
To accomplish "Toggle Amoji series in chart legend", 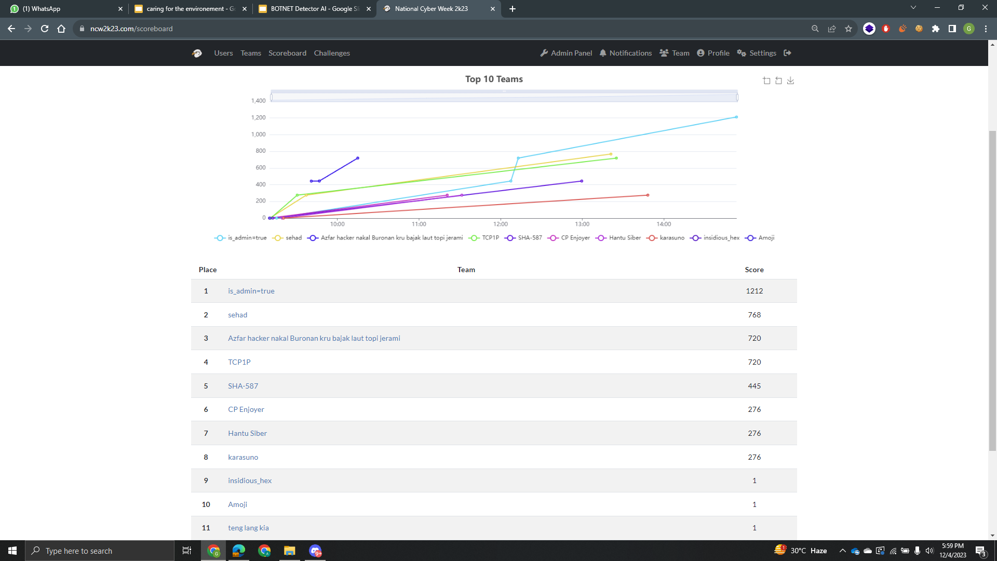I will point(759,238).
